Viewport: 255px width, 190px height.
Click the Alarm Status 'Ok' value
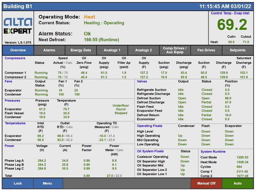click(x=87, y=34)
